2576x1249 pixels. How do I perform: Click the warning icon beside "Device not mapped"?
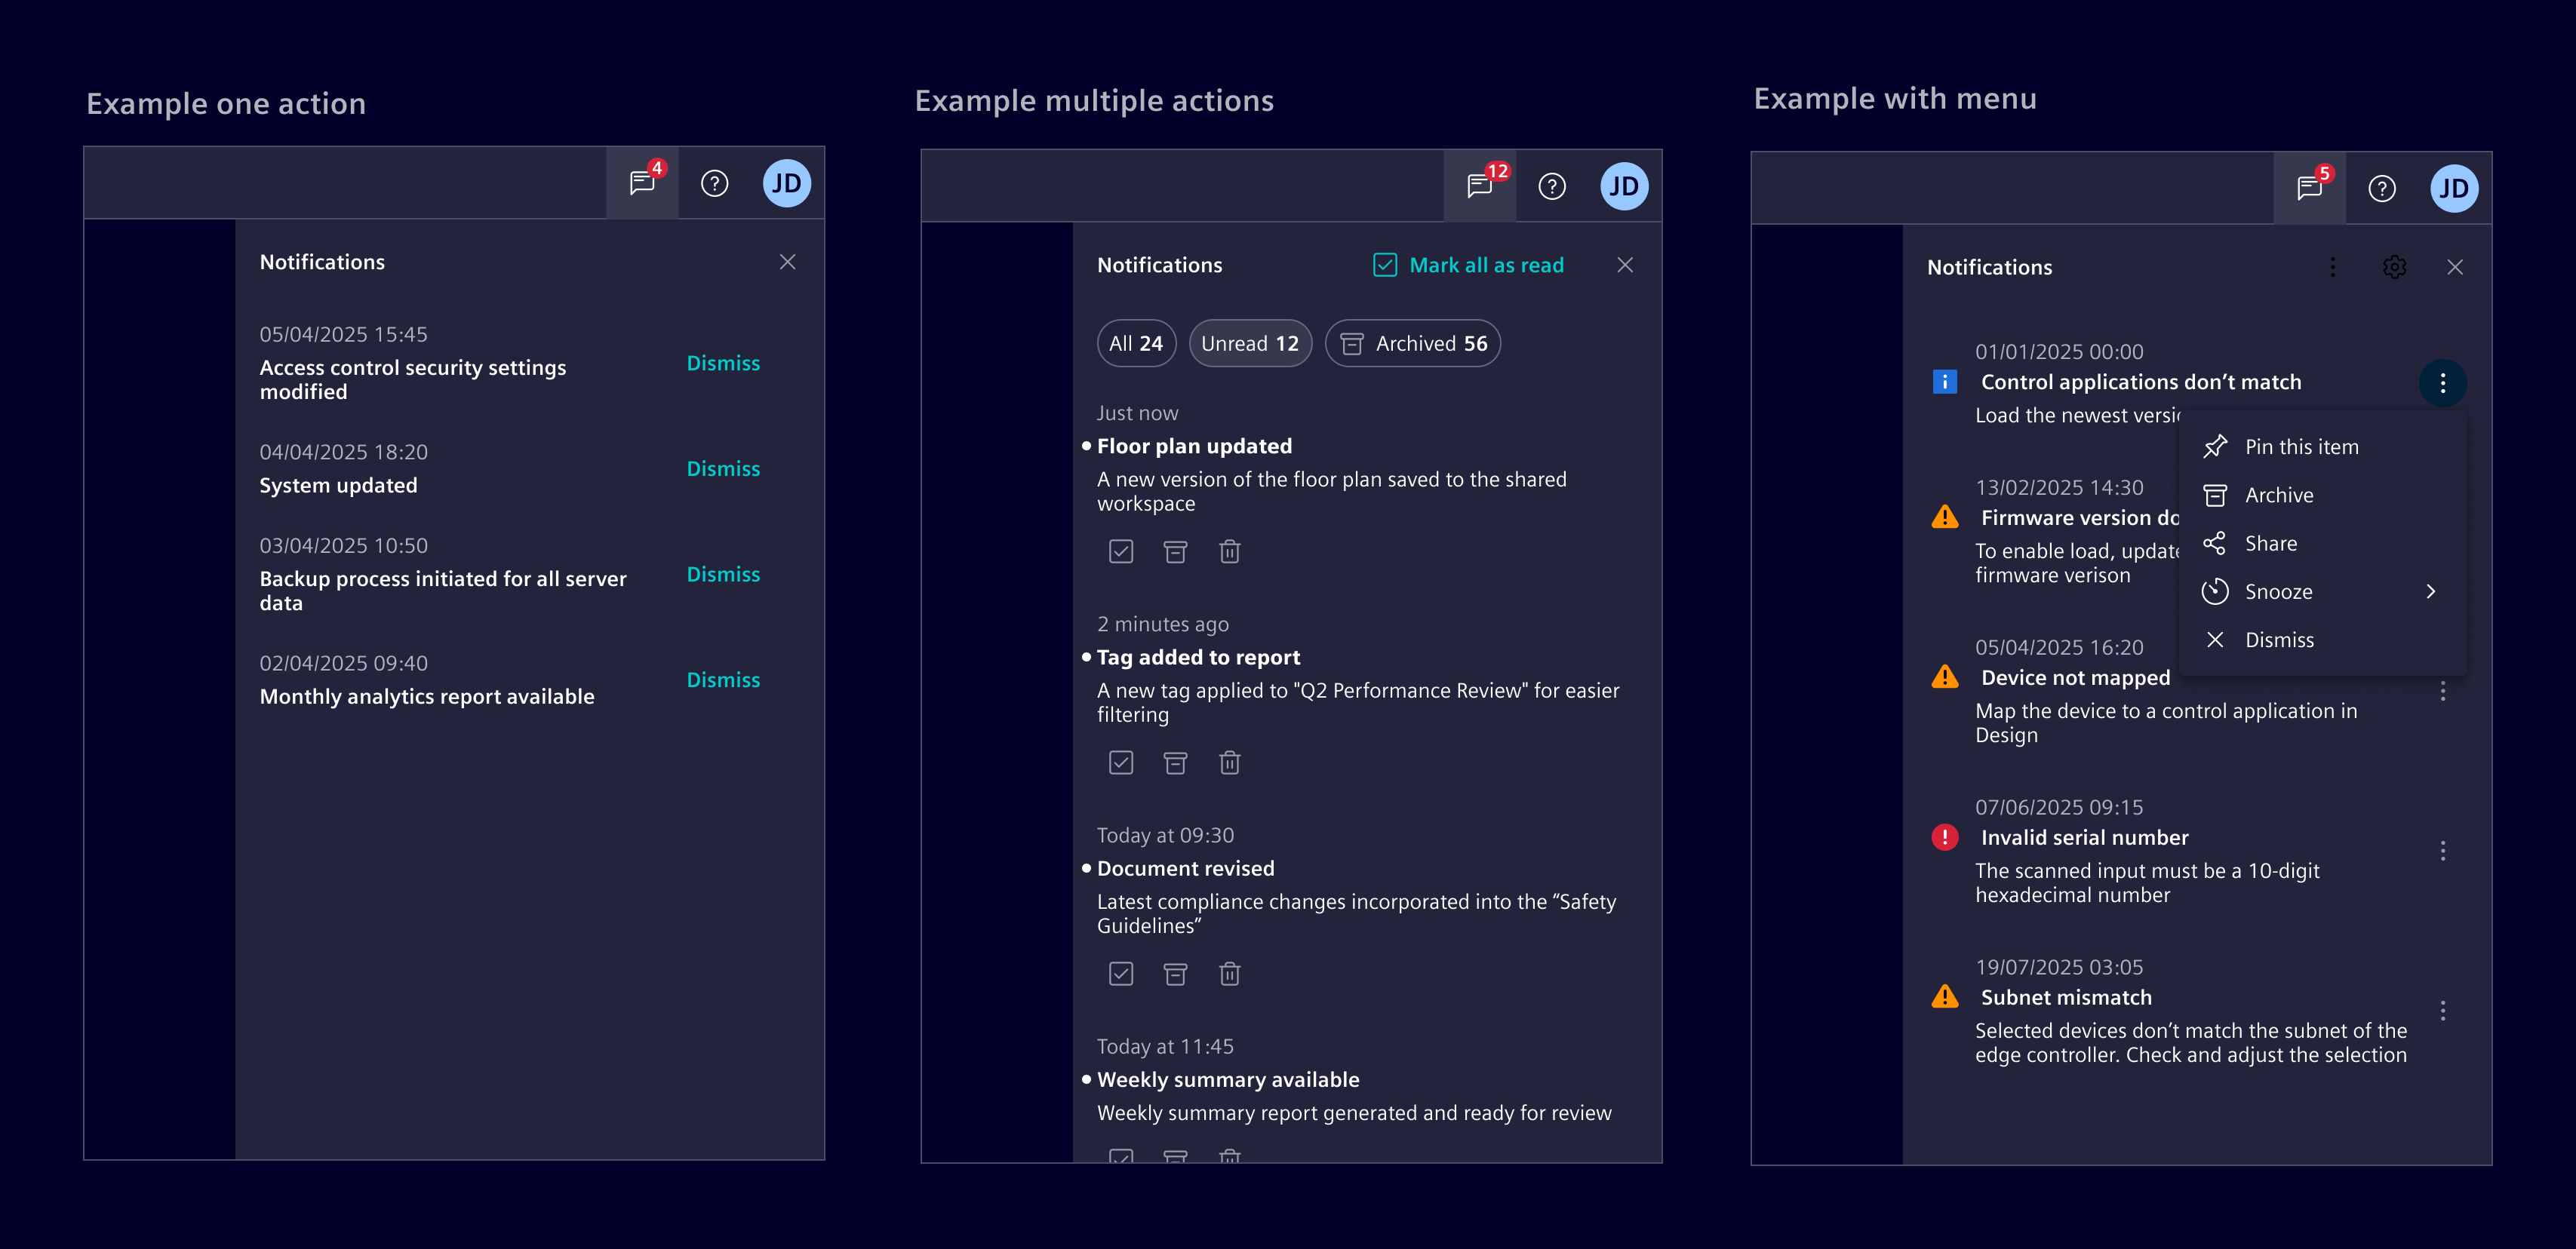(x=1945, y=677)
